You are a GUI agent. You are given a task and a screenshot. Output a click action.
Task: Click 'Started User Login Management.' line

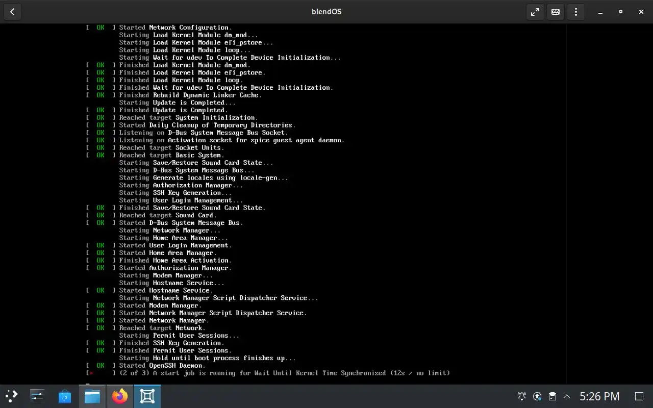[x=175, y=245]
